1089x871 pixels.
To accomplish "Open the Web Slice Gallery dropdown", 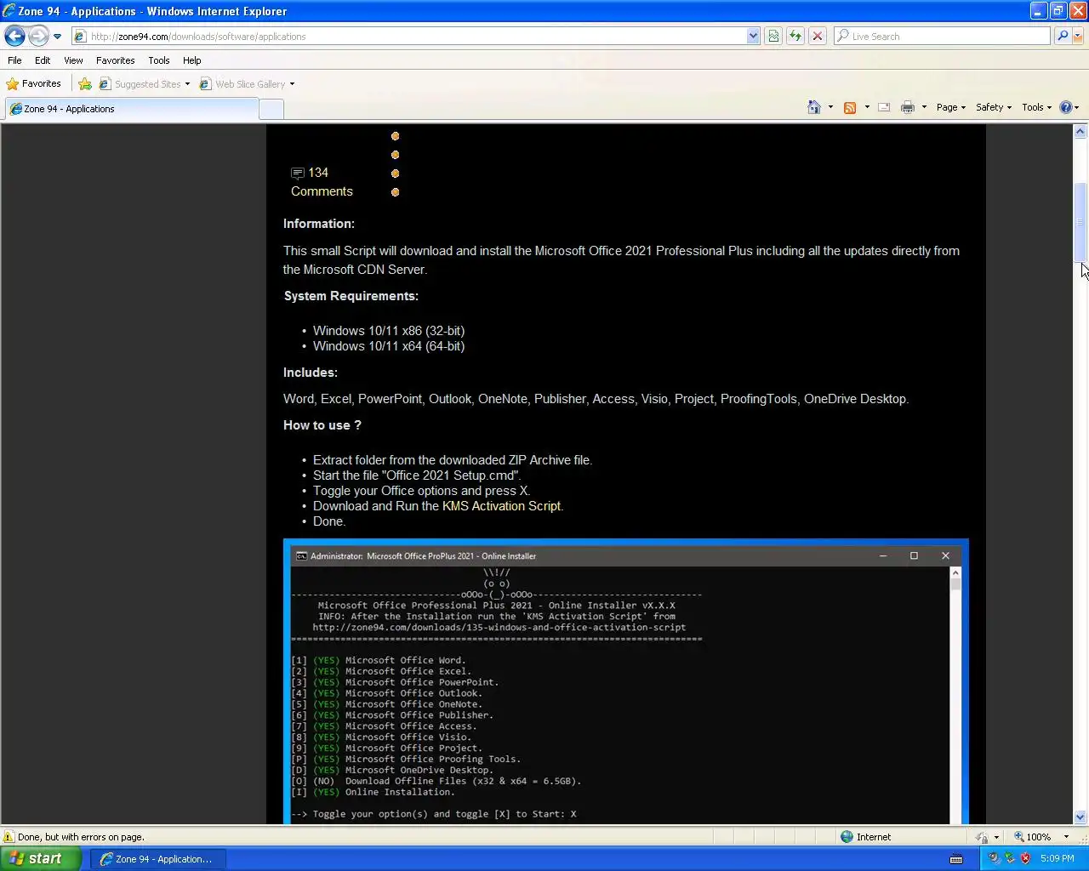I will 248,83.
